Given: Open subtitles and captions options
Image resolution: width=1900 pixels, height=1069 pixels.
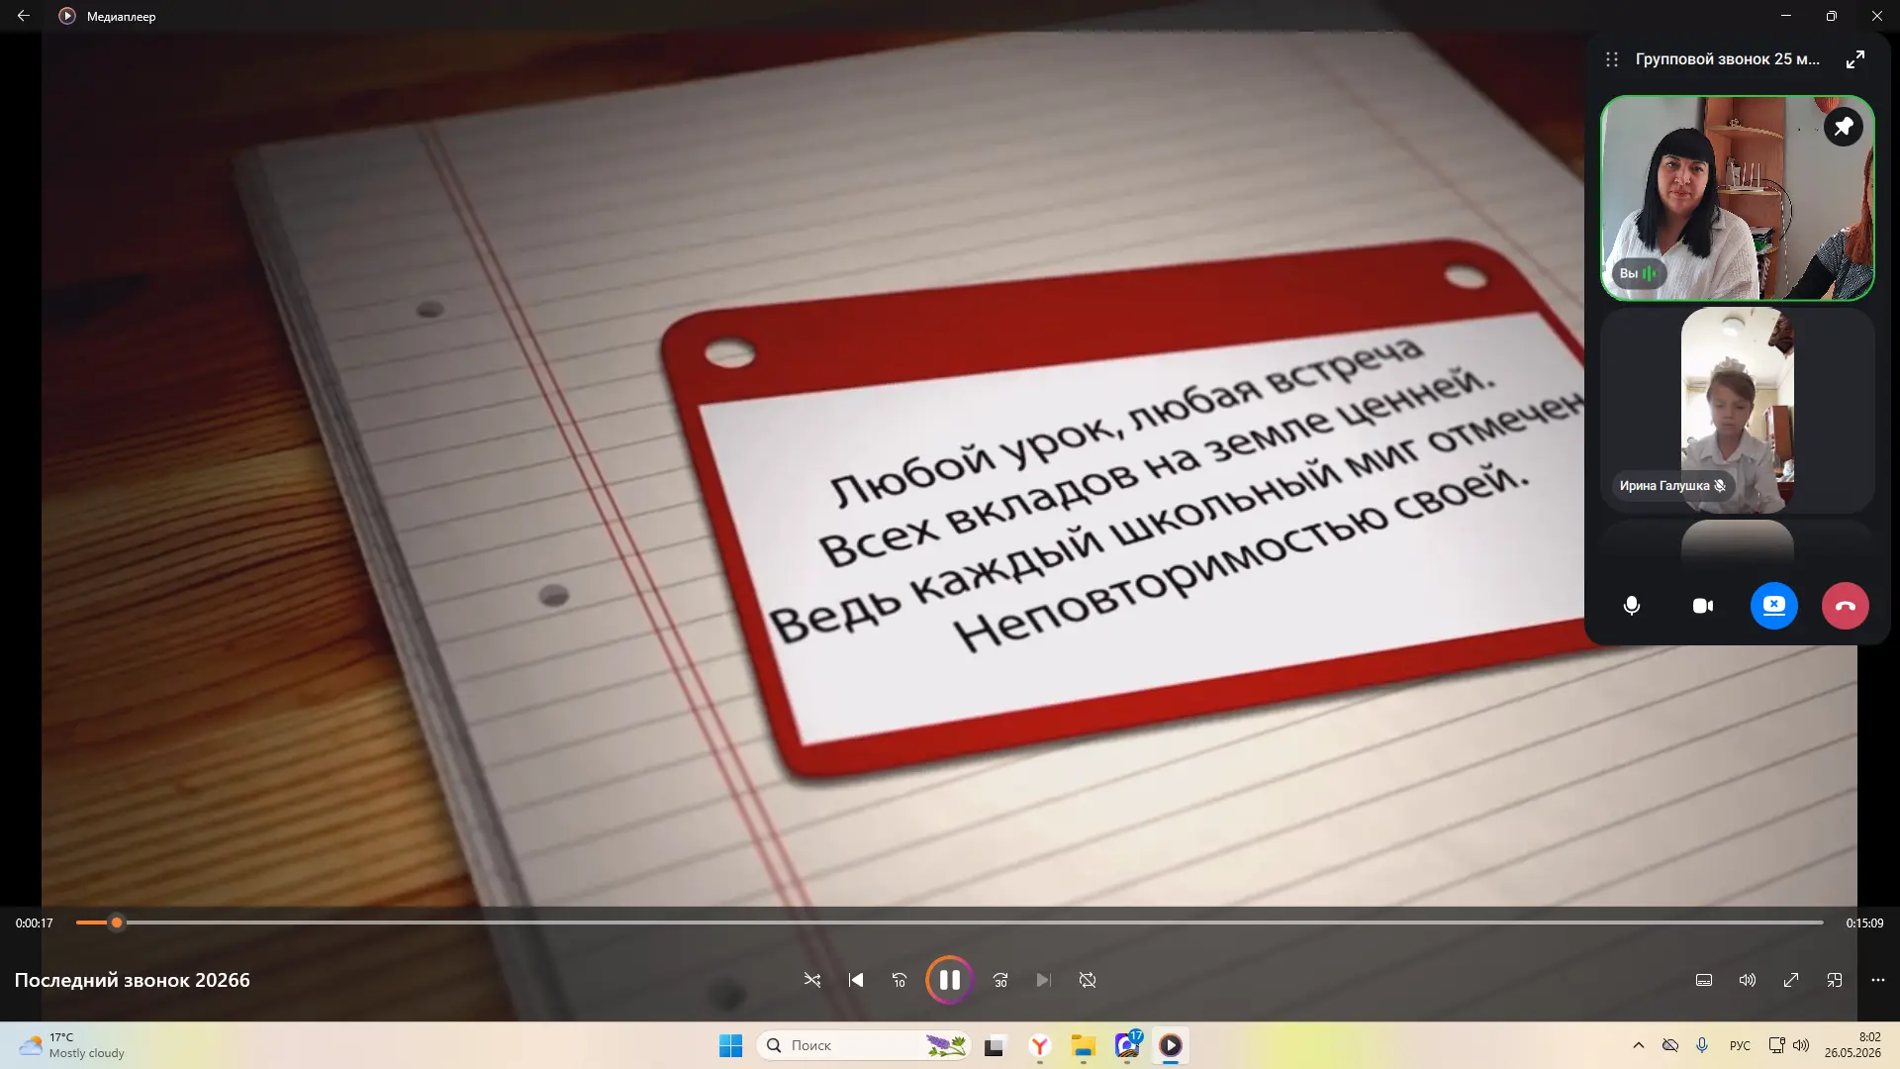Looking at the screenshot, I should point(1704,980).
